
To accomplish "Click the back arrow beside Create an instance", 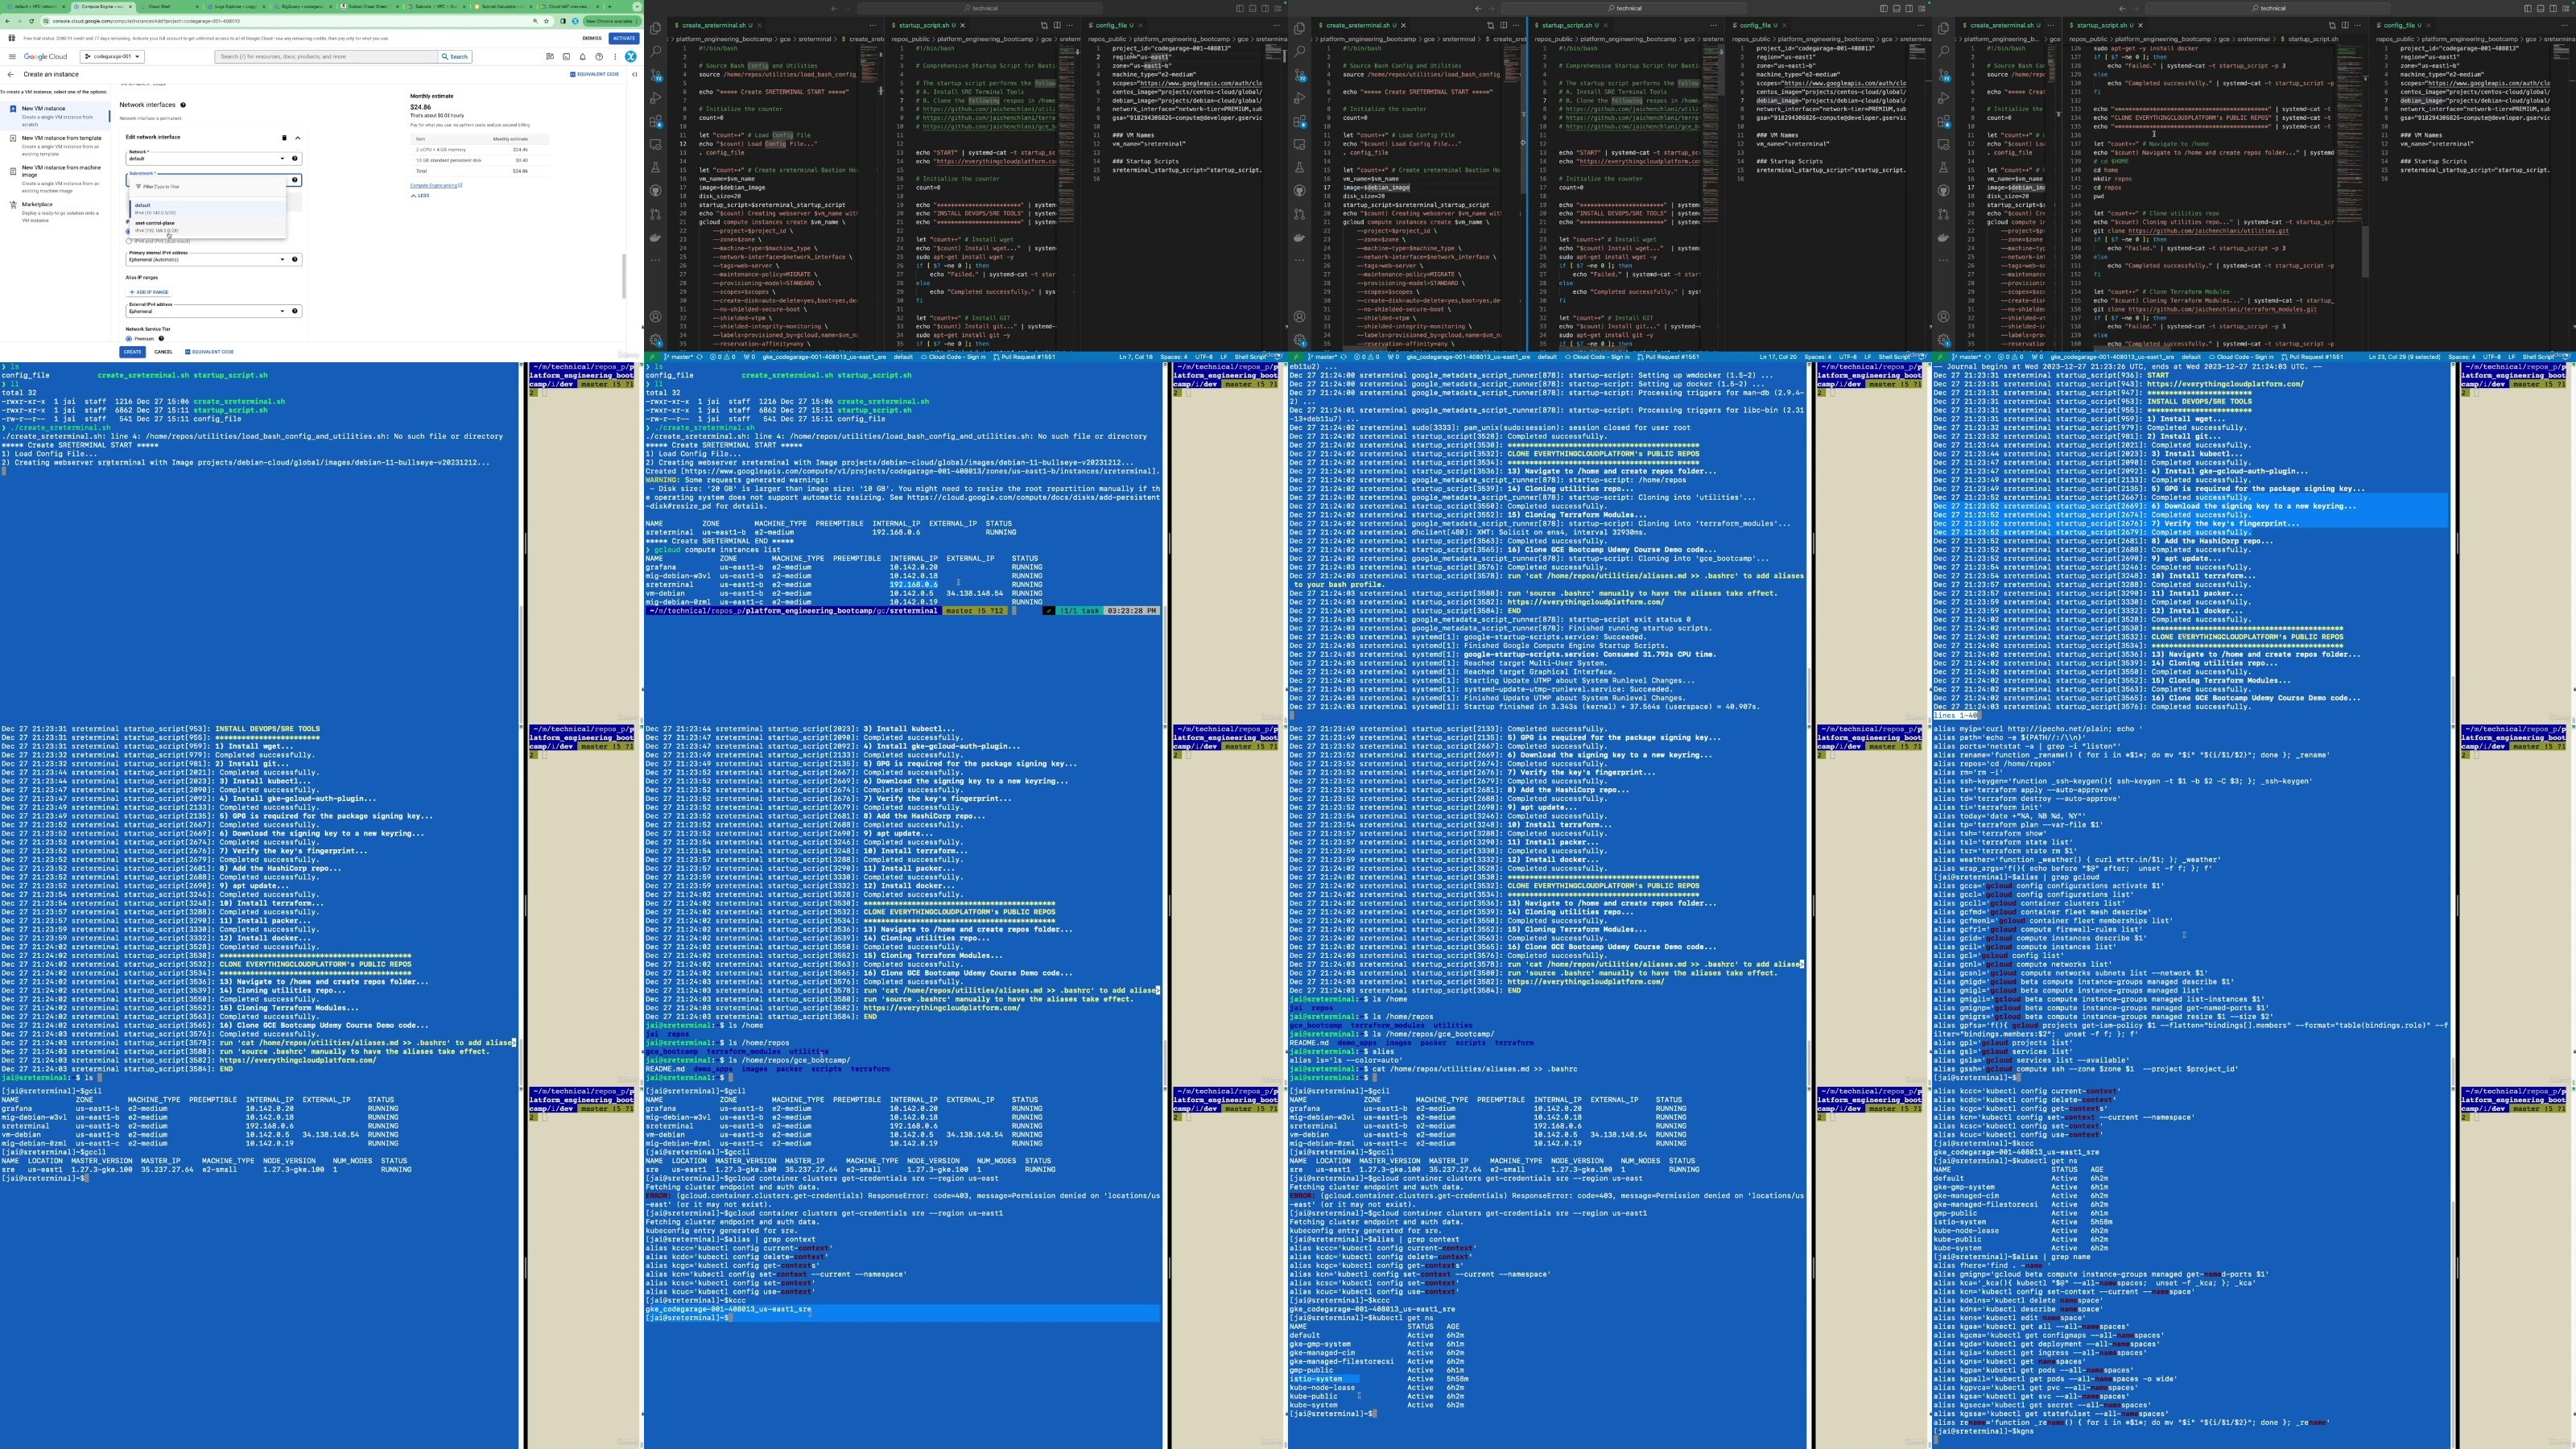I will (x=11, y=74).
